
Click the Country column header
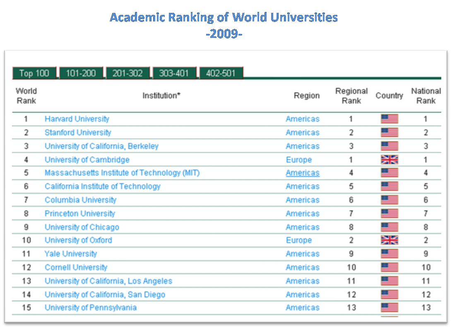389,95
